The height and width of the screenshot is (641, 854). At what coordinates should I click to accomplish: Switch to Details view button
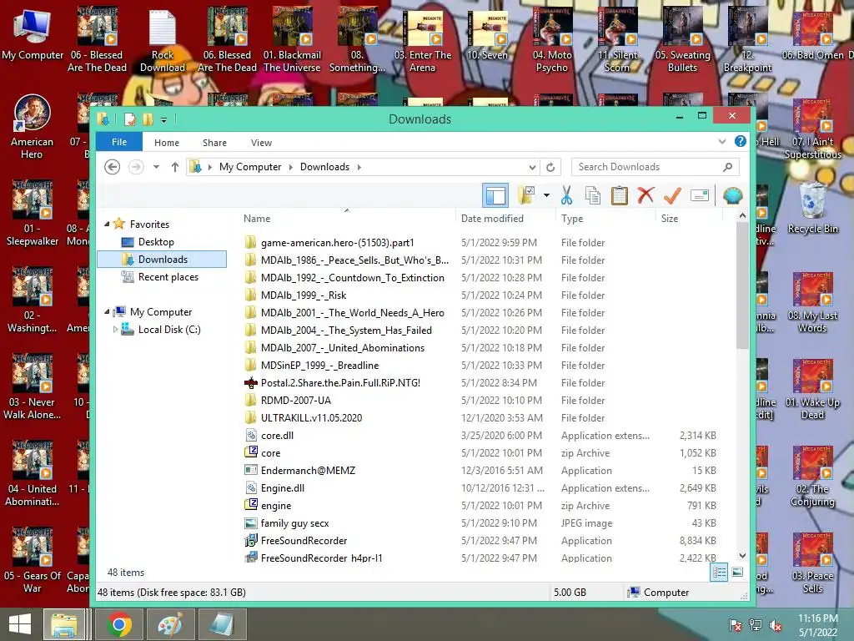[719, 572]
